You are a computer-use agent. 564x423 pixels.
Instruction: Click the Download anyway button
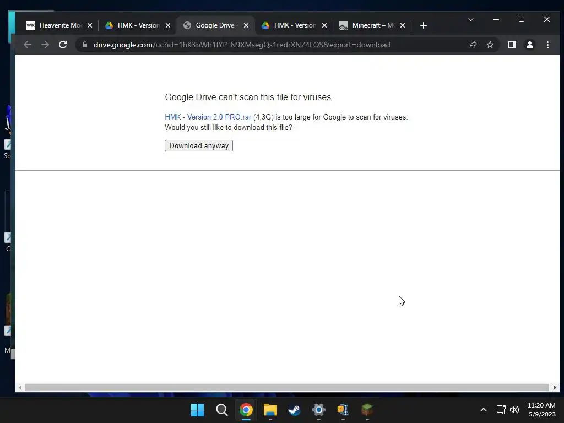pos(198,145)
